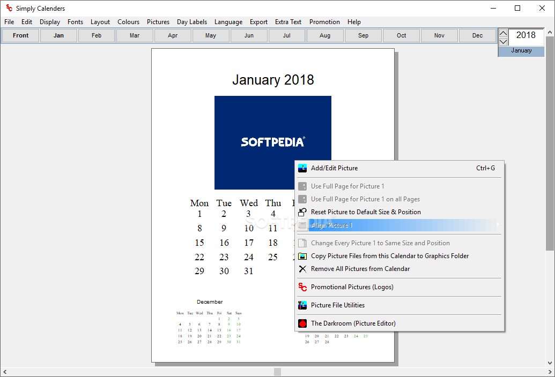Viewport: 555px width, 377px height.
Task: Switch to the May page
Action: [x=211, y=35]
